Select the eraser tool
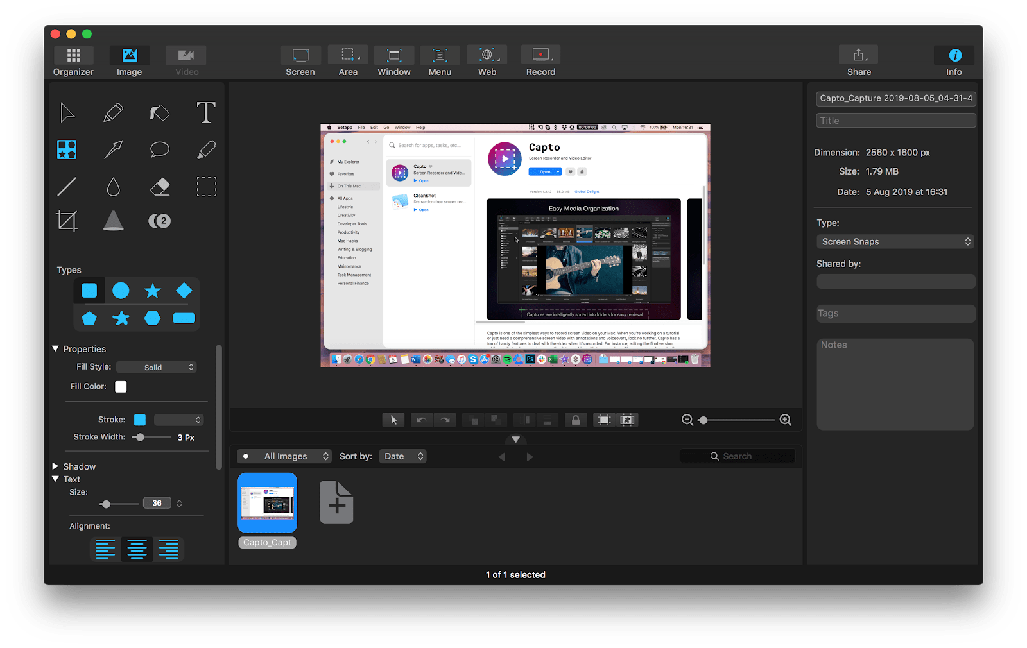 pos(160,187)
